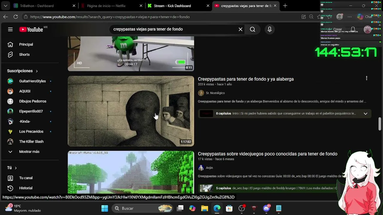The image size is (383, 215).
Task: Open File Explorer from the taskbar
Action: pyautogui.click(x=205, y=208)
